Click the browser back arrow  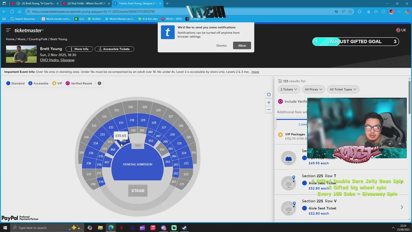[4, 12]
